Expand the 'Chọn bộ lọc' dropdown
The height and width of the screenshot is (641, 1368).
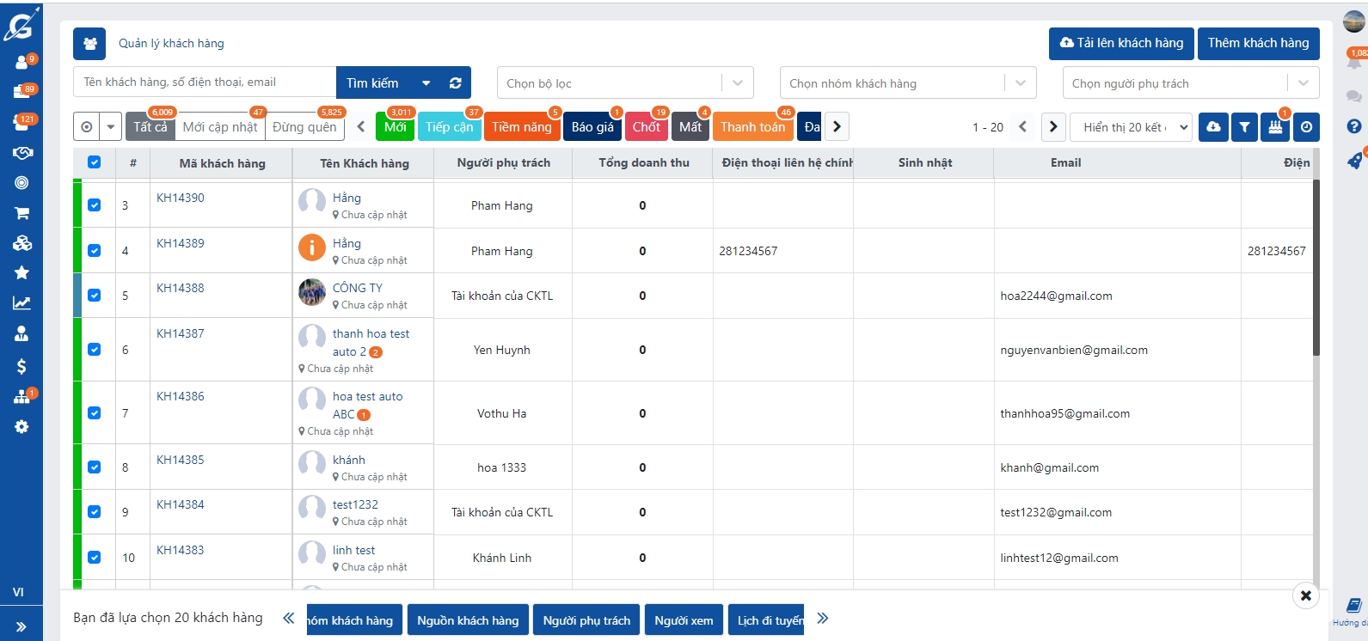[x=624, y=83]
